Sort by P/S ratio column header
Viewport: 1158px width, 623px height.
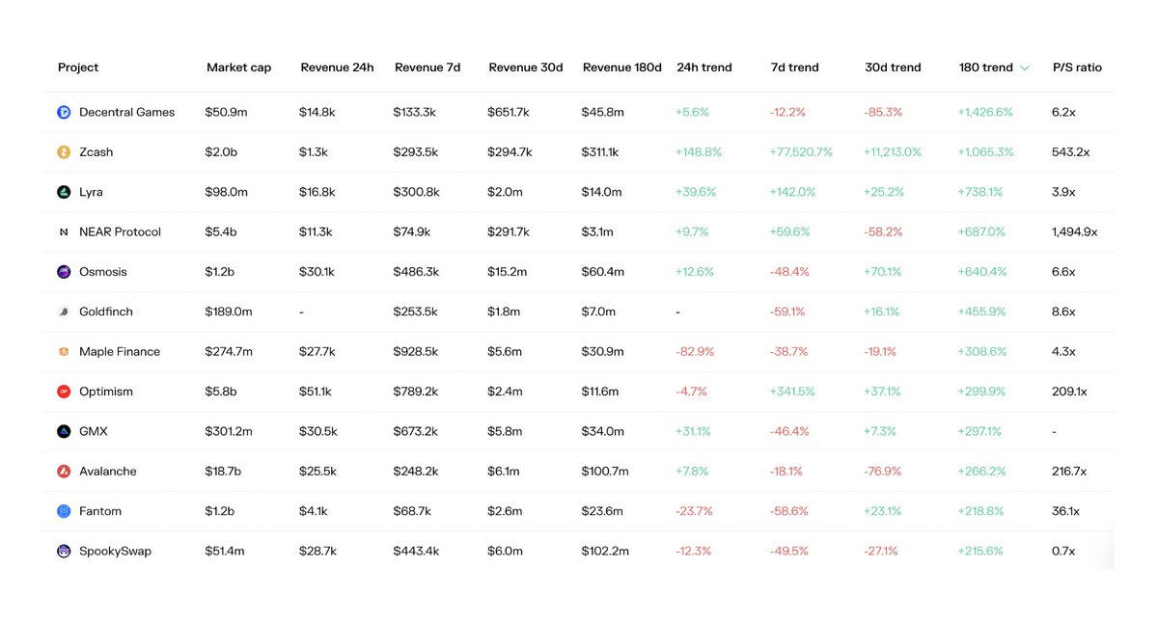(x=1077, y=68)
